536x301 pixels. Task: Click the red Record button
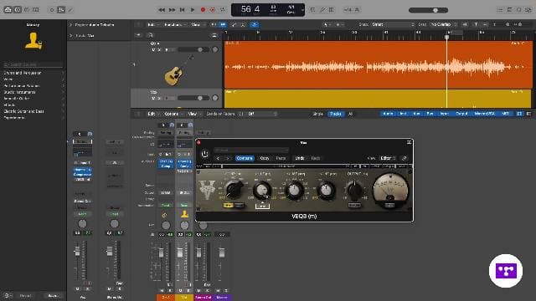pos(203,10)
